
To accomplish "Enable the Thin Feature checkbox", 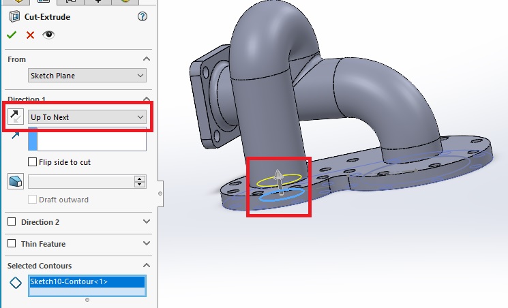I will (x=12, y=243).
